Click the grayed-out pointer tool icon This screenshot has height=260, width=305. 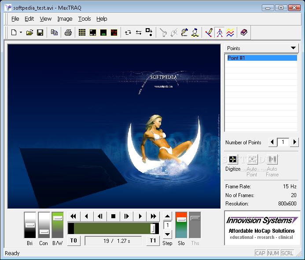point(163,33)
